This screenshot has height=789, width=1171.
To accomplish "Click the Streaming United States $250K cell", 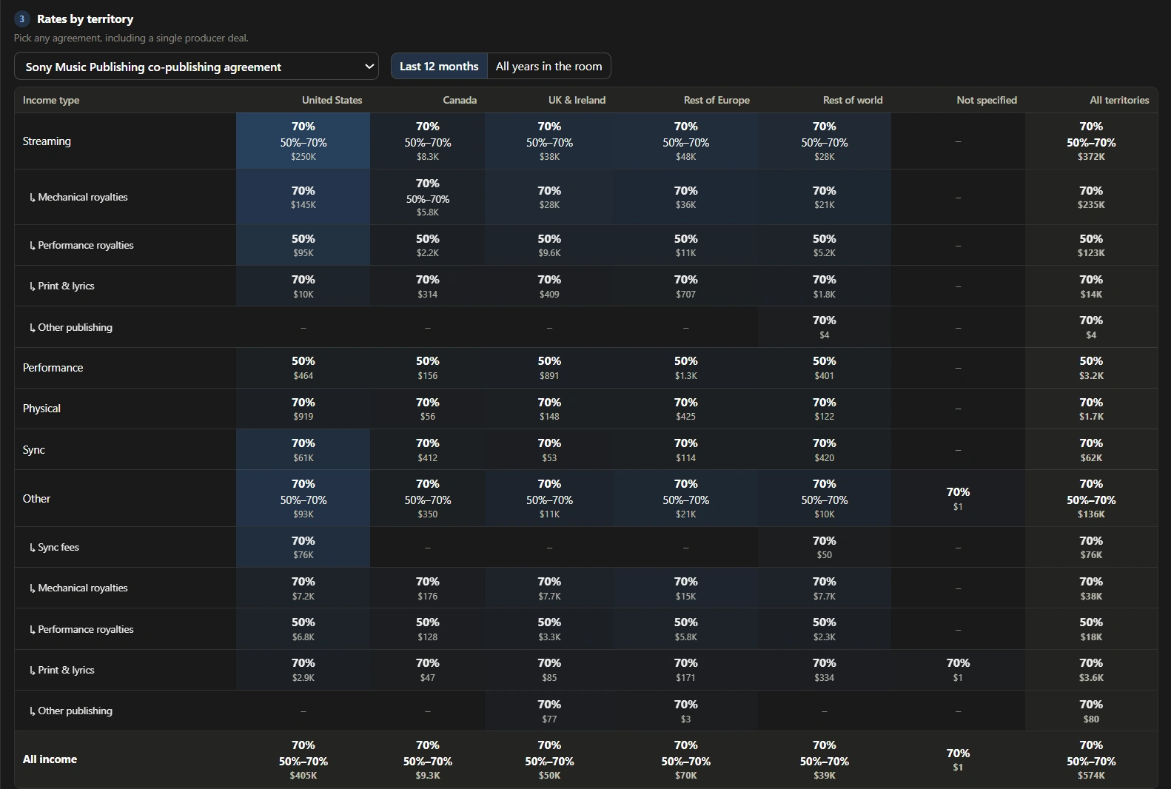I will point(303,141).
